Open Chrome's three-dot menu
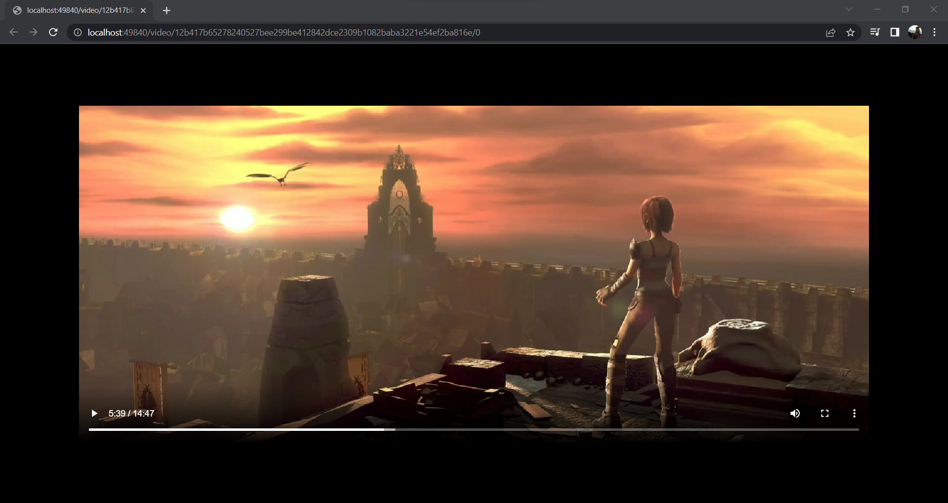This screenshot has width=948, height=503. click(x=934, y=33)
